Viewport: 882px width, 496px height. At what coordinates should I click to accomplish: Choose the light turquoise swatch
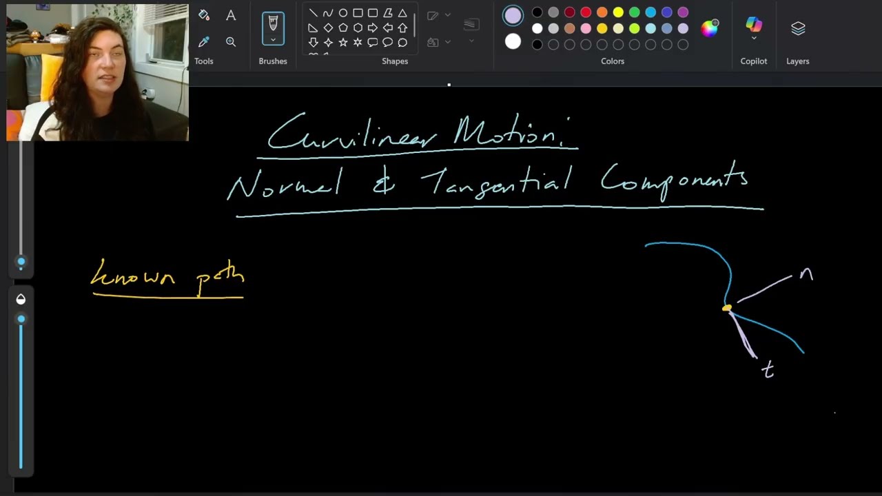click(650, 28)
